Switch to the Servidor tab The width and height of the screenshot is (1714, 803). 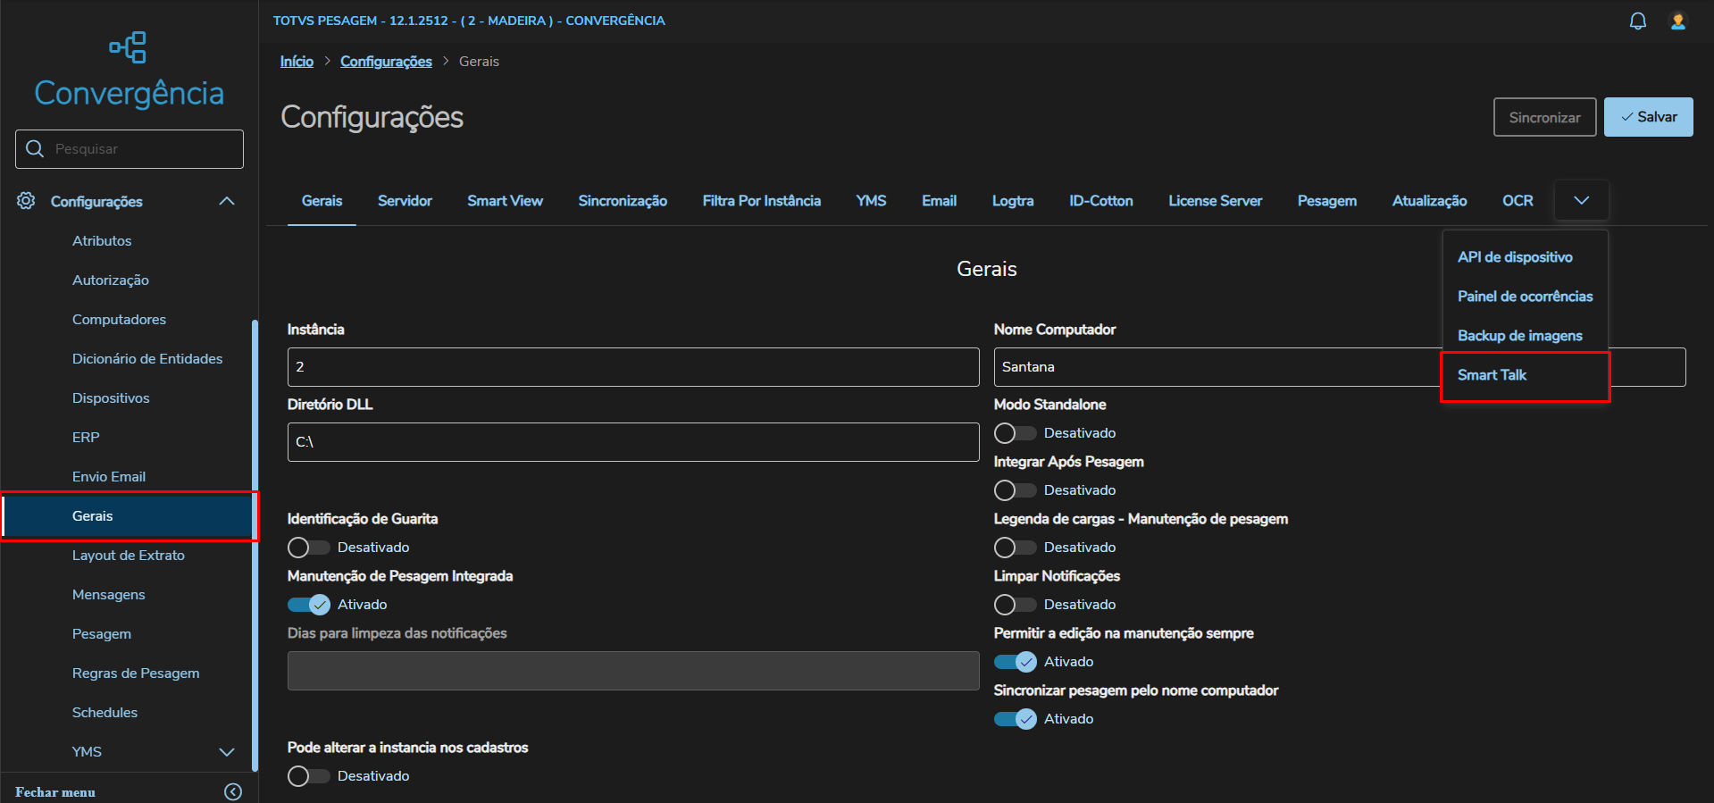405,201
